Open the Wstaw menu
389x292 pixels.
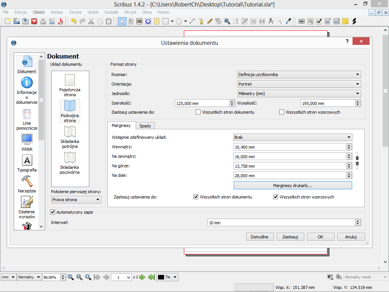[57, 12]
